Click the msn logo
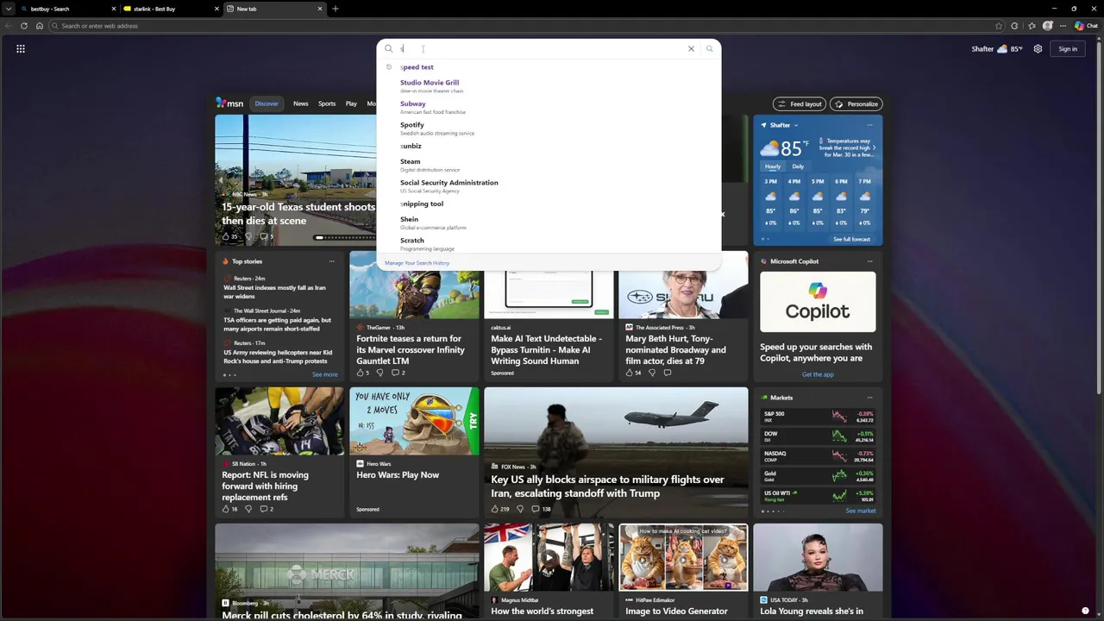Screen dimensions: 1104x621 [229, 103]
